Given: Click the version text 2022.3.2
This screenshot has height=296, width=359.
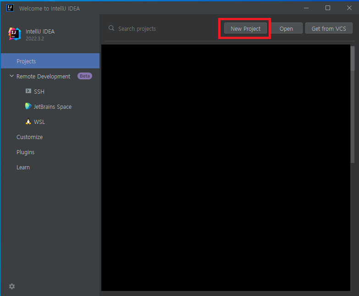Looking at the screenshot, I should (x=35, y=39).
